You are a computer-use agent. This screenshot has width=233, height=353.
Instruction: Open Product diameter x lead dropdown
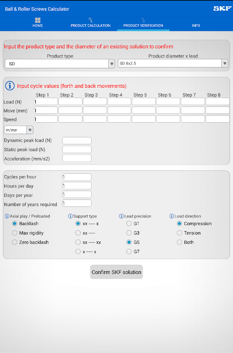(173, 64)
